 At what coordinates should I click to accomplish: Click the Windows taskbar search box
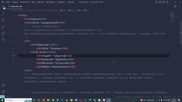click(18, 100)
